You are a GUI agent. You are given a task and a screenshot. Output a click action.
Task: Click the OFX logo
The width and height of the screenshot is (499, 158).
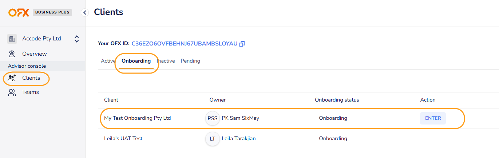click(19, 12)
